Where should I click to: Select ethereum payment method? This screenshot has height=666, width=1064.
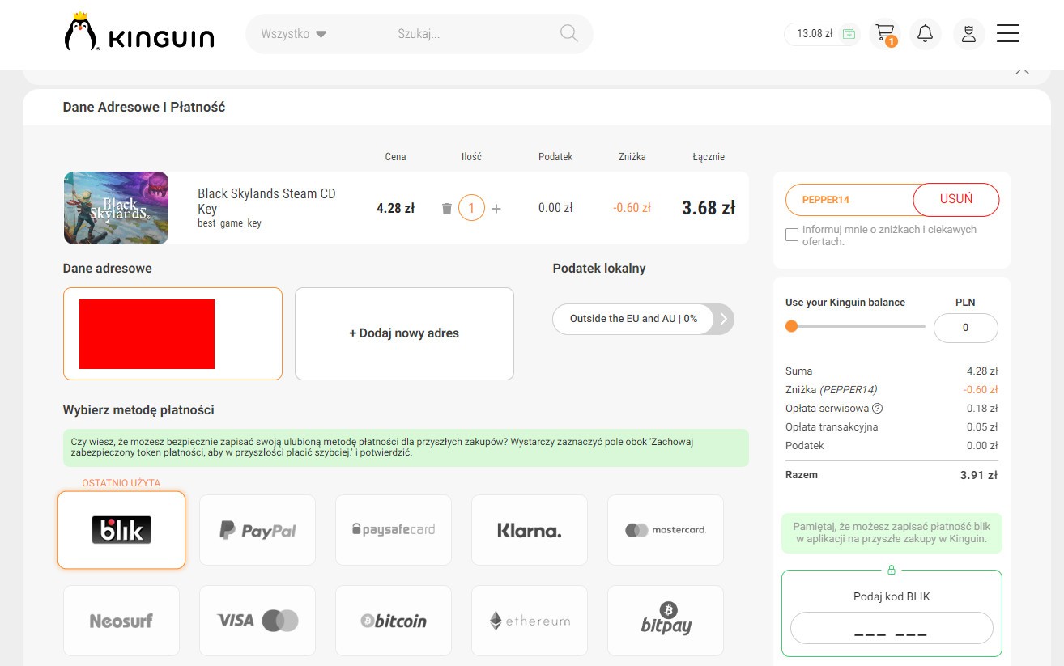pos(530,621)
